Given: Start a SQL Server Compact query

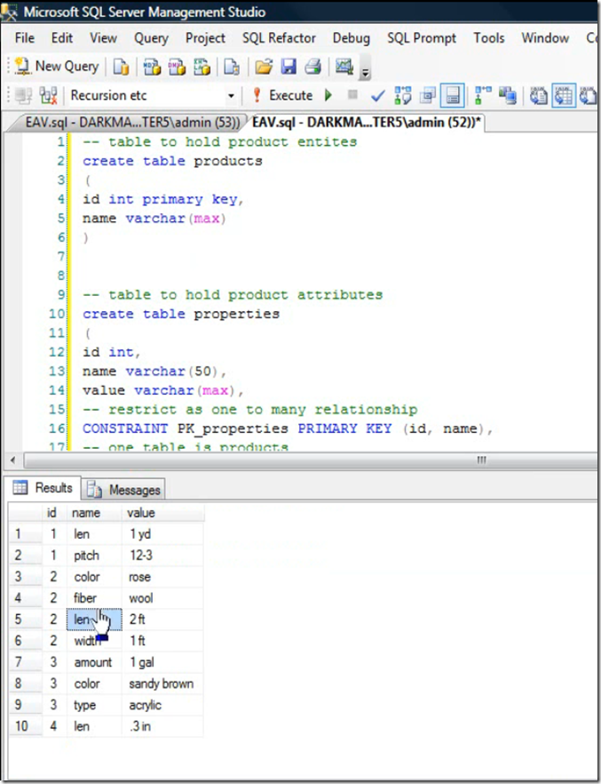Looking at the screenshot, I should (x=231, y=67).
